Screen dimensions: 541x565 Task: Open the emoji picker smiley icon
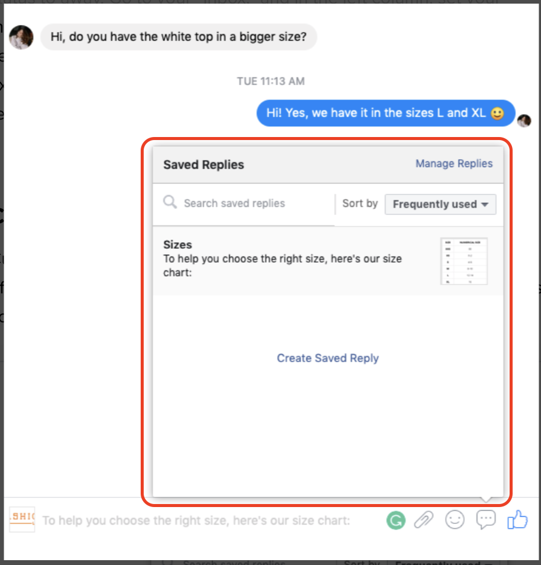pos(455,520)
